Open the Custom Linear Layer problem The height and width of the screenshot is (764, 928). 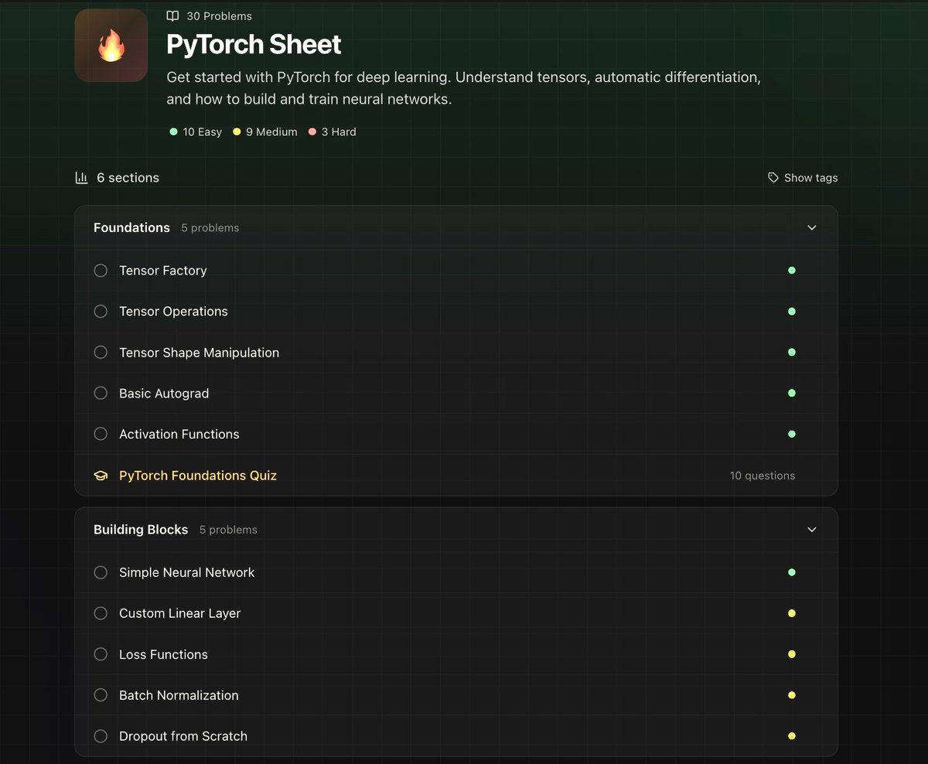click(180, 614)
